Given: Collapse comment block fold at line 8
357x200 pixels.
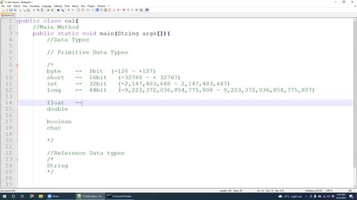Looking at the screenshot, I should [17, 65].
